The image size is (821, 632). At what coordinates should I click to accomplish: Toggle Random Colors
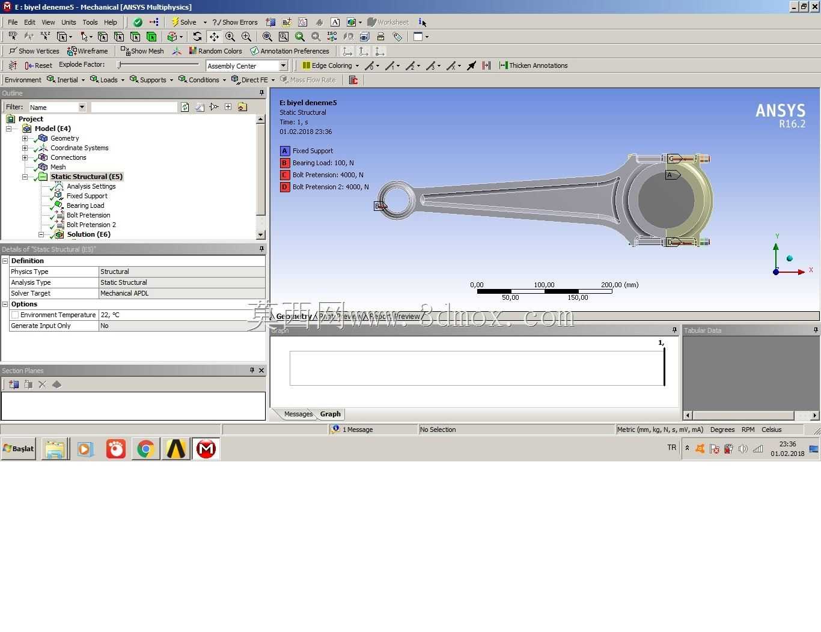point(215,51)
